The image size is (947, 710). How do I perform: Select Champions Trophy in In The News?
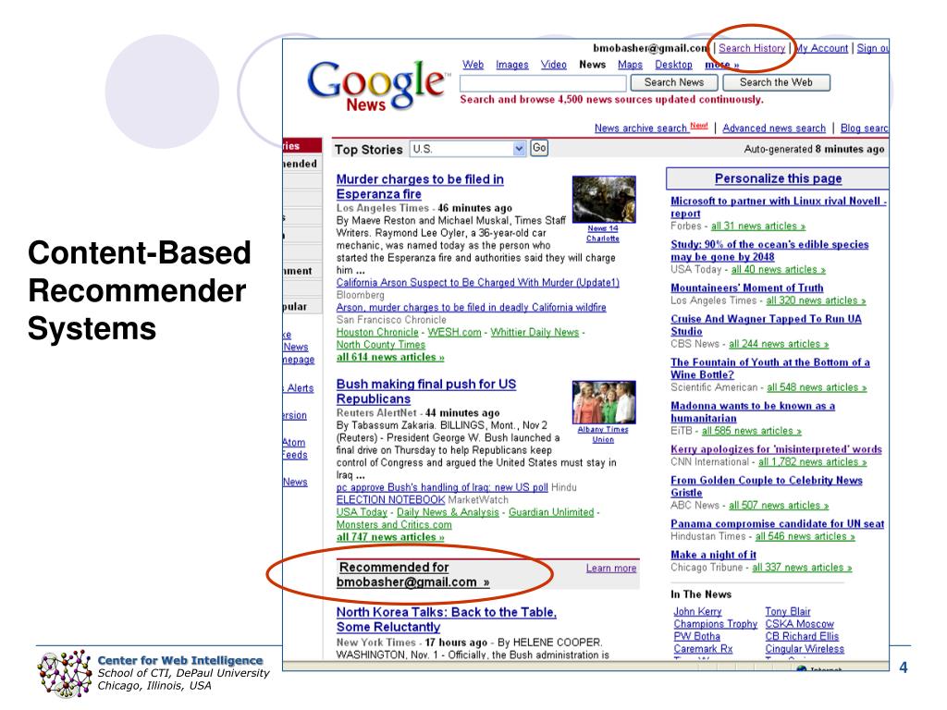pyautogui.click(x=715, y=624)
